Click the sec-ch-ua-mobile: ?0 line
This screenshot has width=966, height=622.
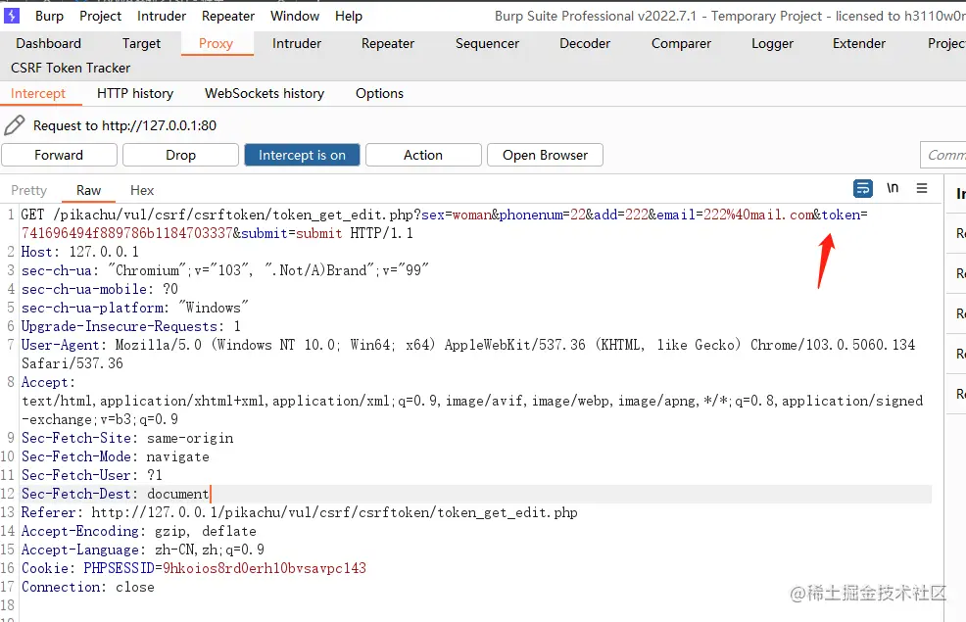point(100,289)
